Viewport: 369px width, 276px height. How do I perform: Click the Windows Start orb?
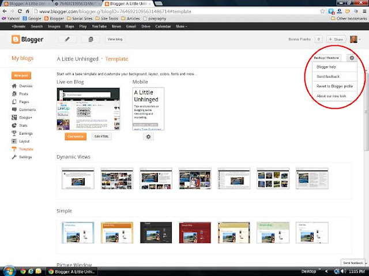coord(9,271)
